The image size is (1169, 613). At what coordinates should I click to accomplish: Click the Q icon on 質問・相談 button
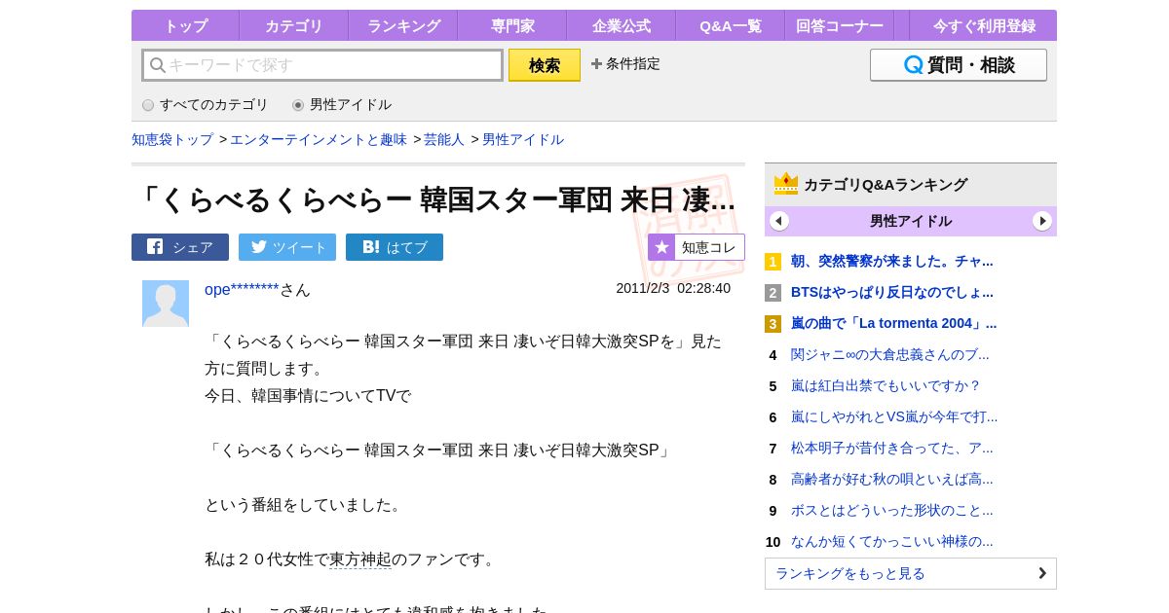(913, 65)
